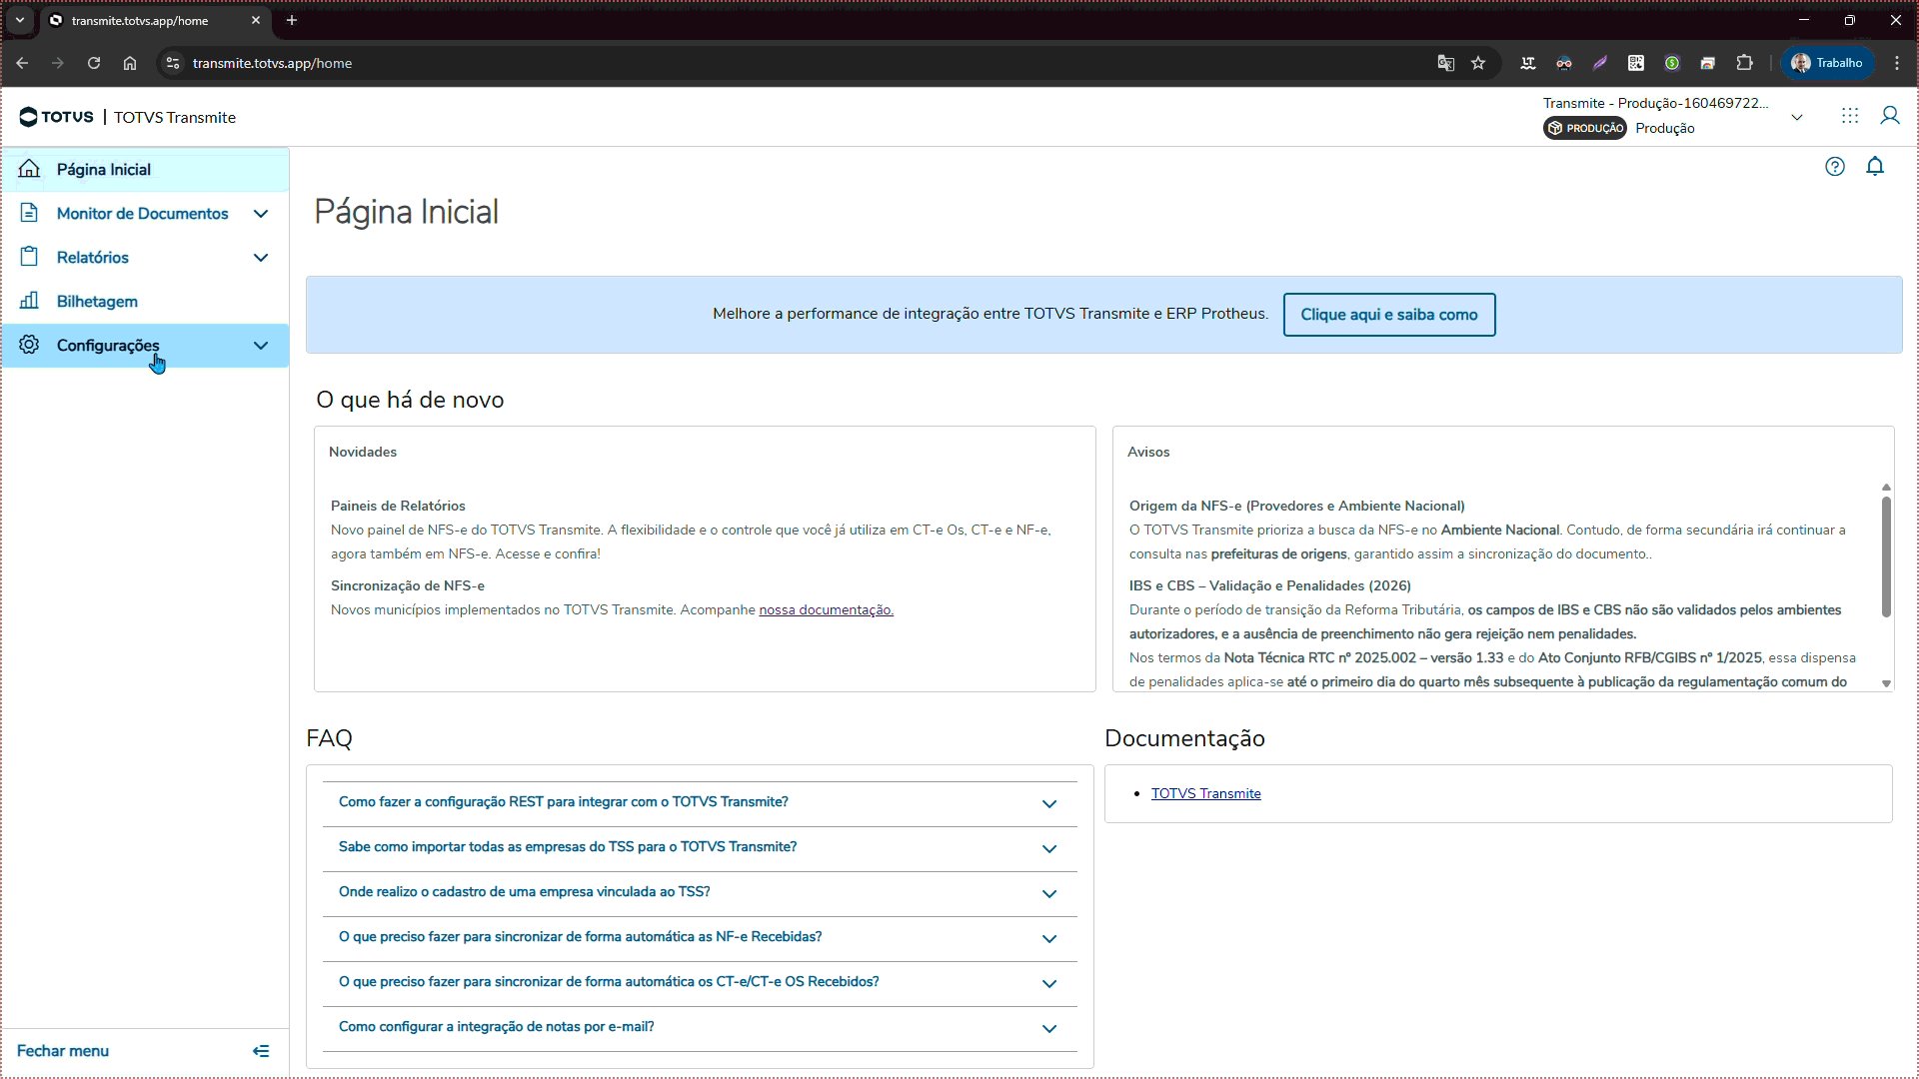Open the TOTVS Transmite documentation link
This screenshot has height=1079, width=1919.
click(1205, 793)
